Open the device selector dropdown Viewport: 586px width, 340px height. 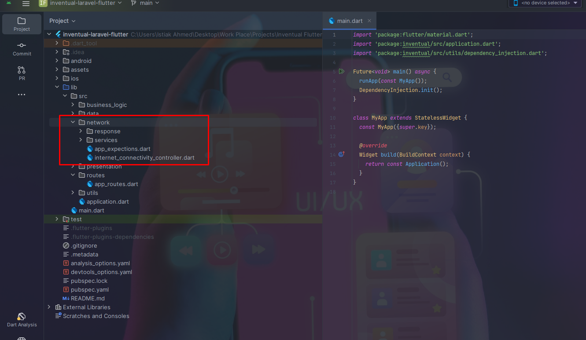click(x=545, y=3)
